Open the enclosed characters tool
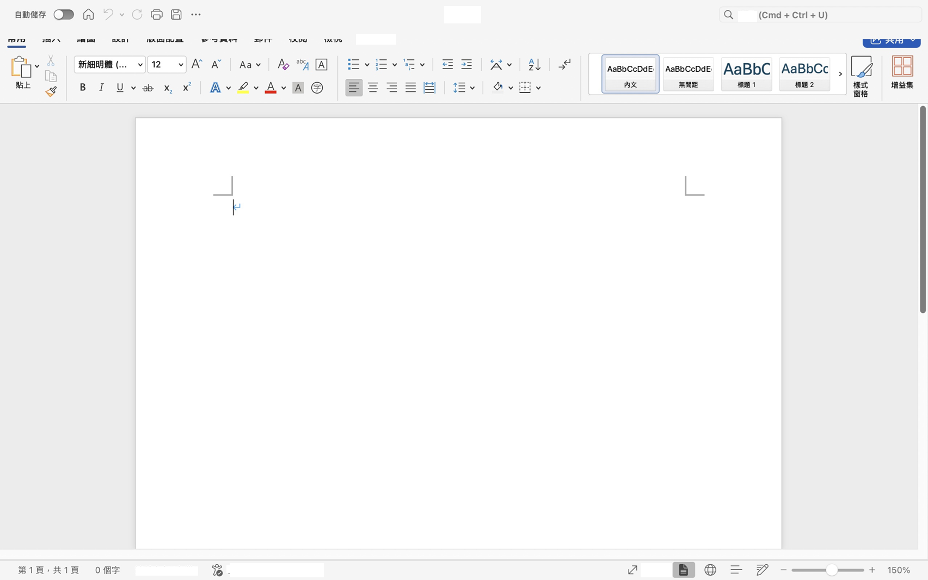Image resolution: width=928 pixels, height=580 pixels. point(317,88)
